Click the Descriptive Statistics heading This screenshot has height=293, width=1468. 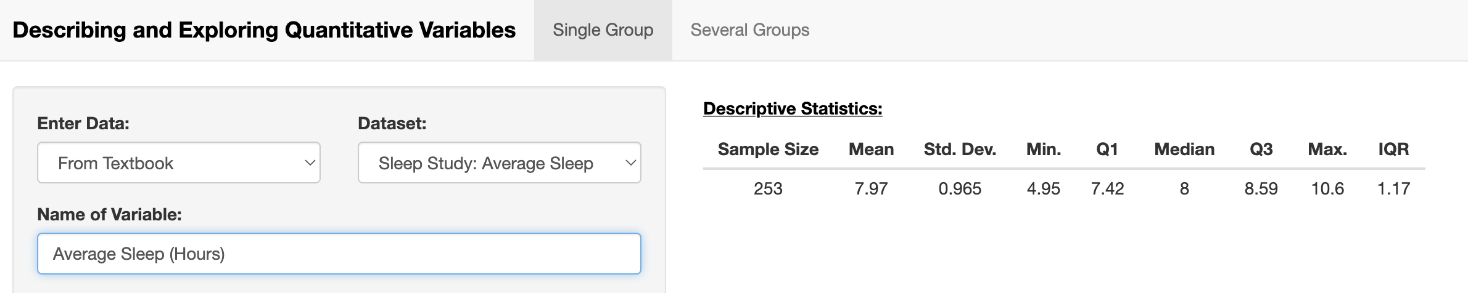793,109
